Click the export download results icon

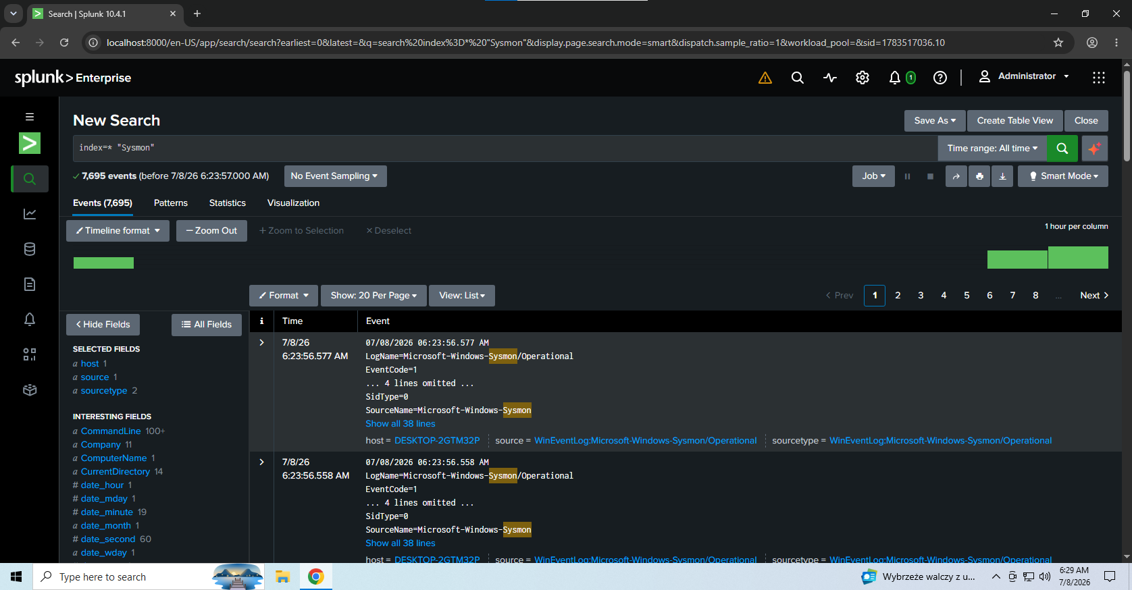pos(1002,176)
